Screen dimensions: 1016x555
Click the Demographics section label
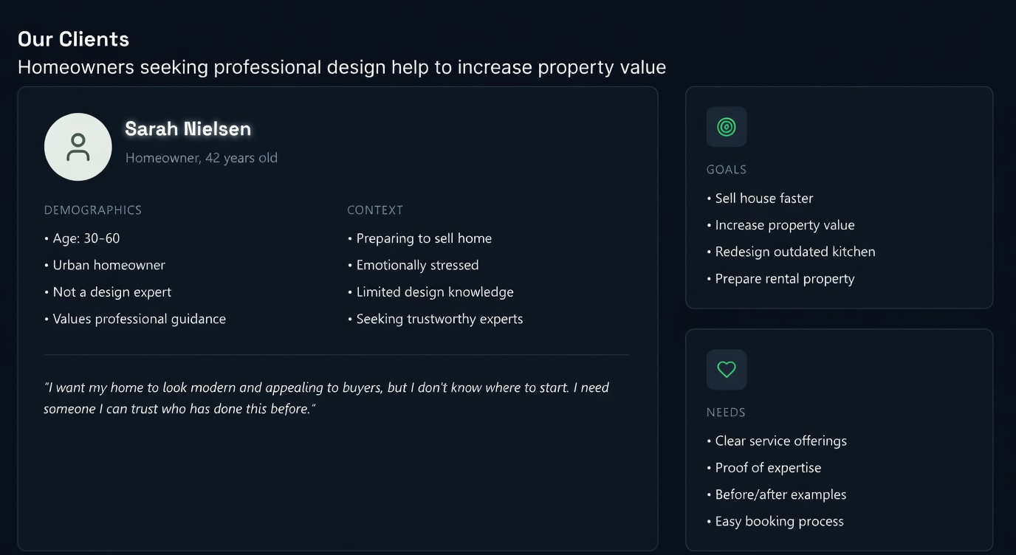point(93,210)
